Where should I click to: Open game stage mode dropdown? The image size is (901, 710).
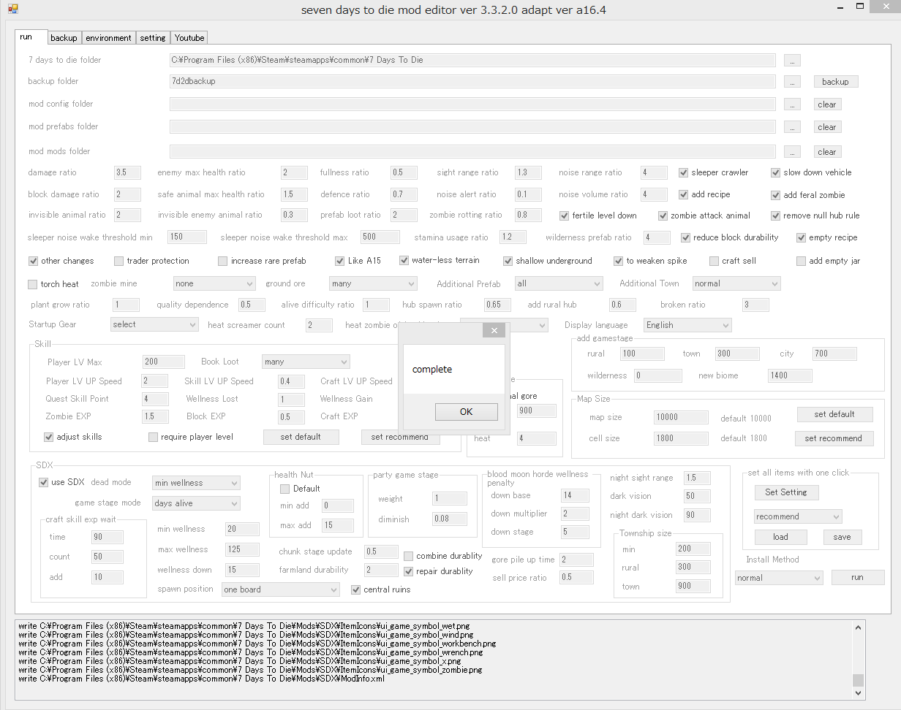pyautogui.click(x=196, y=503)
